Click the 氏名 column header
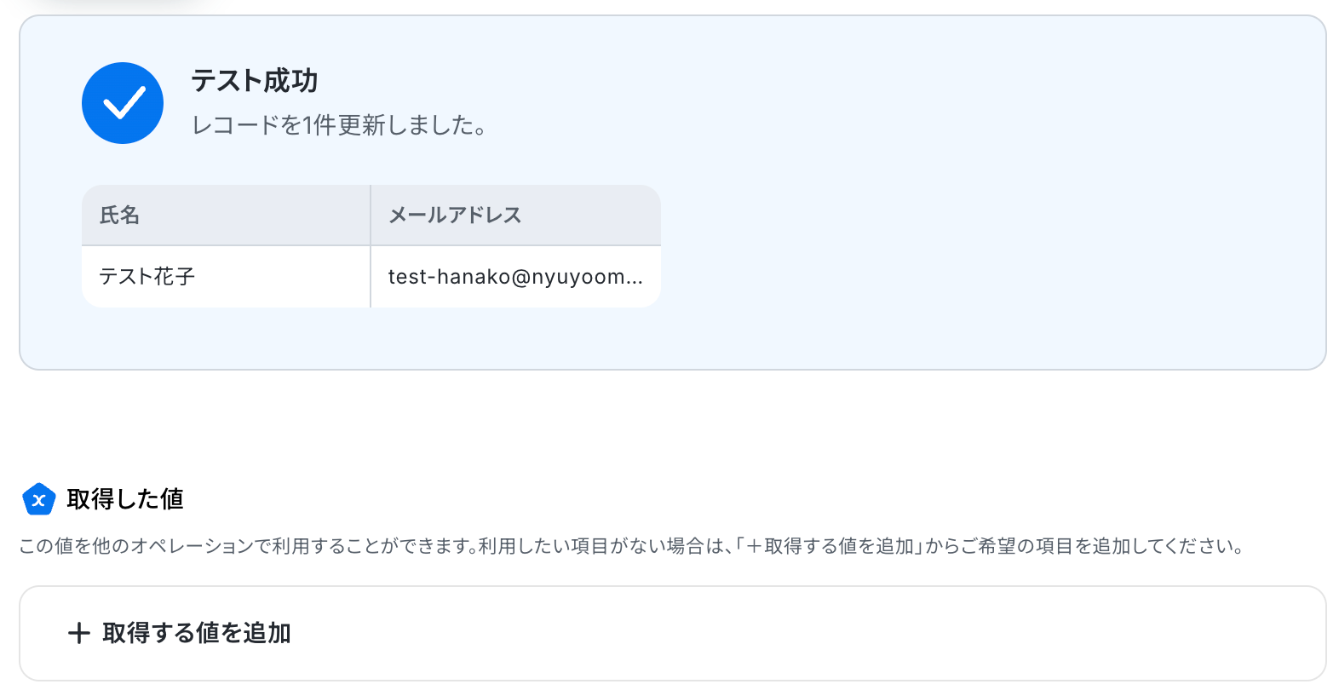The height and width of the screenshot is (690, 1339). (x=119, y=216)
